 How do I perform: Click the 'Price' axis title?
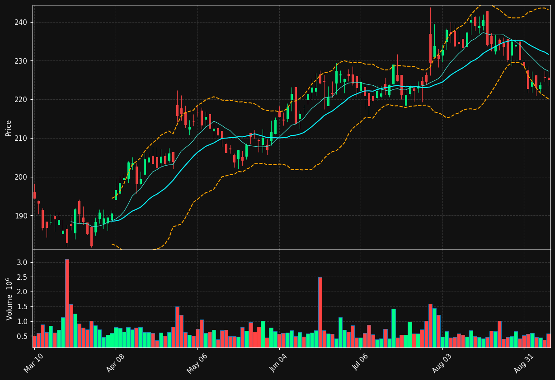9,128
